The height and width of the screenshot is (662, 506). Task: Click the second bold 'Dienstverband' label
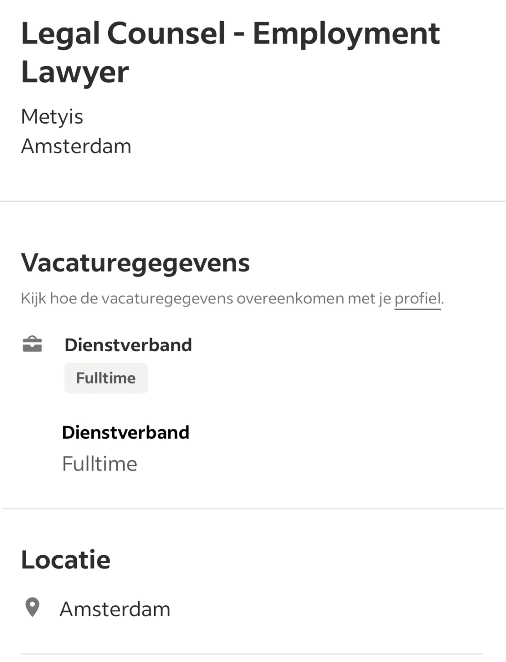pyautogui.click(x=126, y=433)
